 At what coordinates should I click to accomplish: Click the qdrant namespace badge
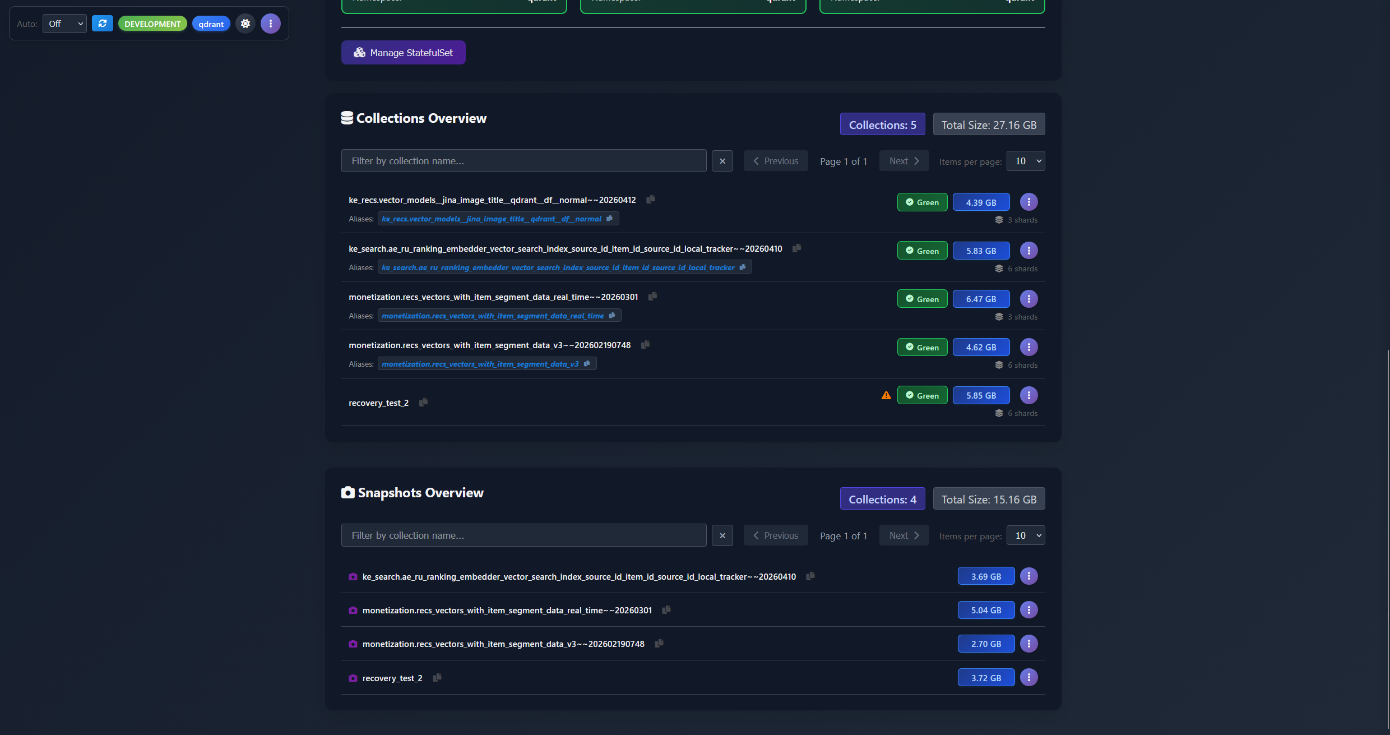pos(211,24)
